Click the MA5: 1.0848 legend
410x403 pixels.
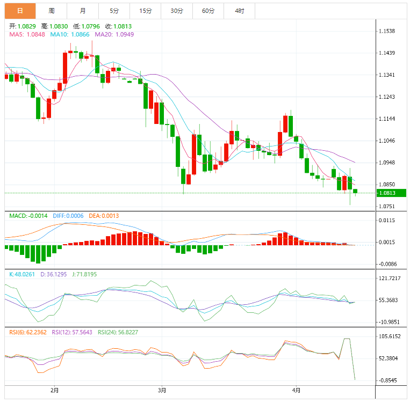(27, 34)
